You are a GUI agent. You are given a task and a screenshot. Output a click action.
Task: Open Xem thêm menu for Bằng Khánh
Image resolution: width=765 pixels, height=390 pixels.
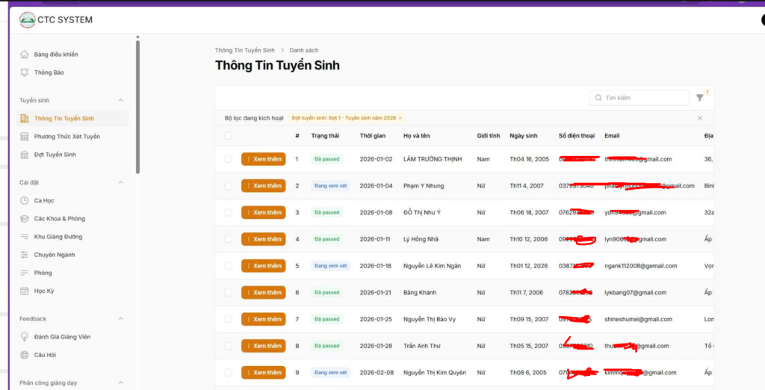click(264, 292)
